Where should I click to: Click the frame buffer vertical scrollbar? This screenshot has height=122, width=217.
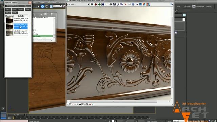coord(172,52)
